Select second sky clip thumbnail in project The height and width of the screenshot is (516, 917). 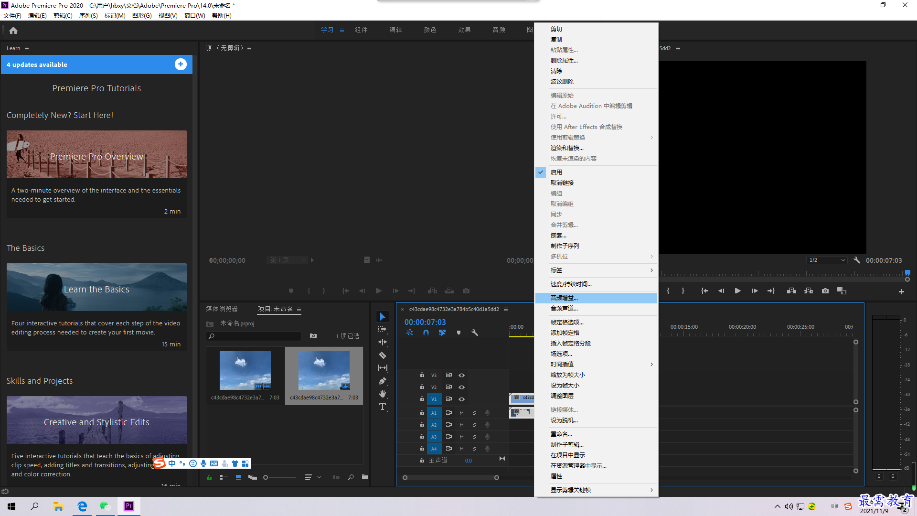[324, 371]
